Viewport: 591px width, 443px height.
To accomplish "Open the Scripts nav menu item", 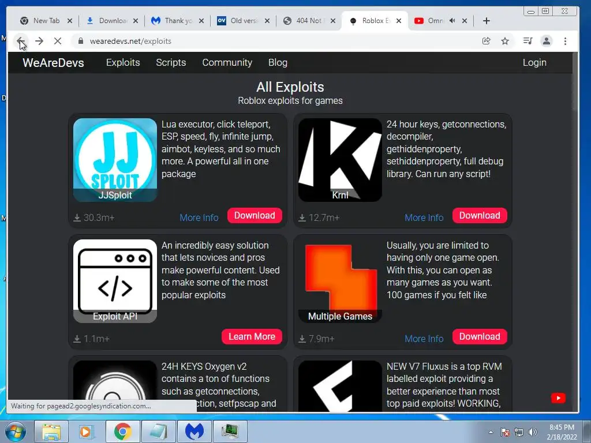I will pos(171,62).
